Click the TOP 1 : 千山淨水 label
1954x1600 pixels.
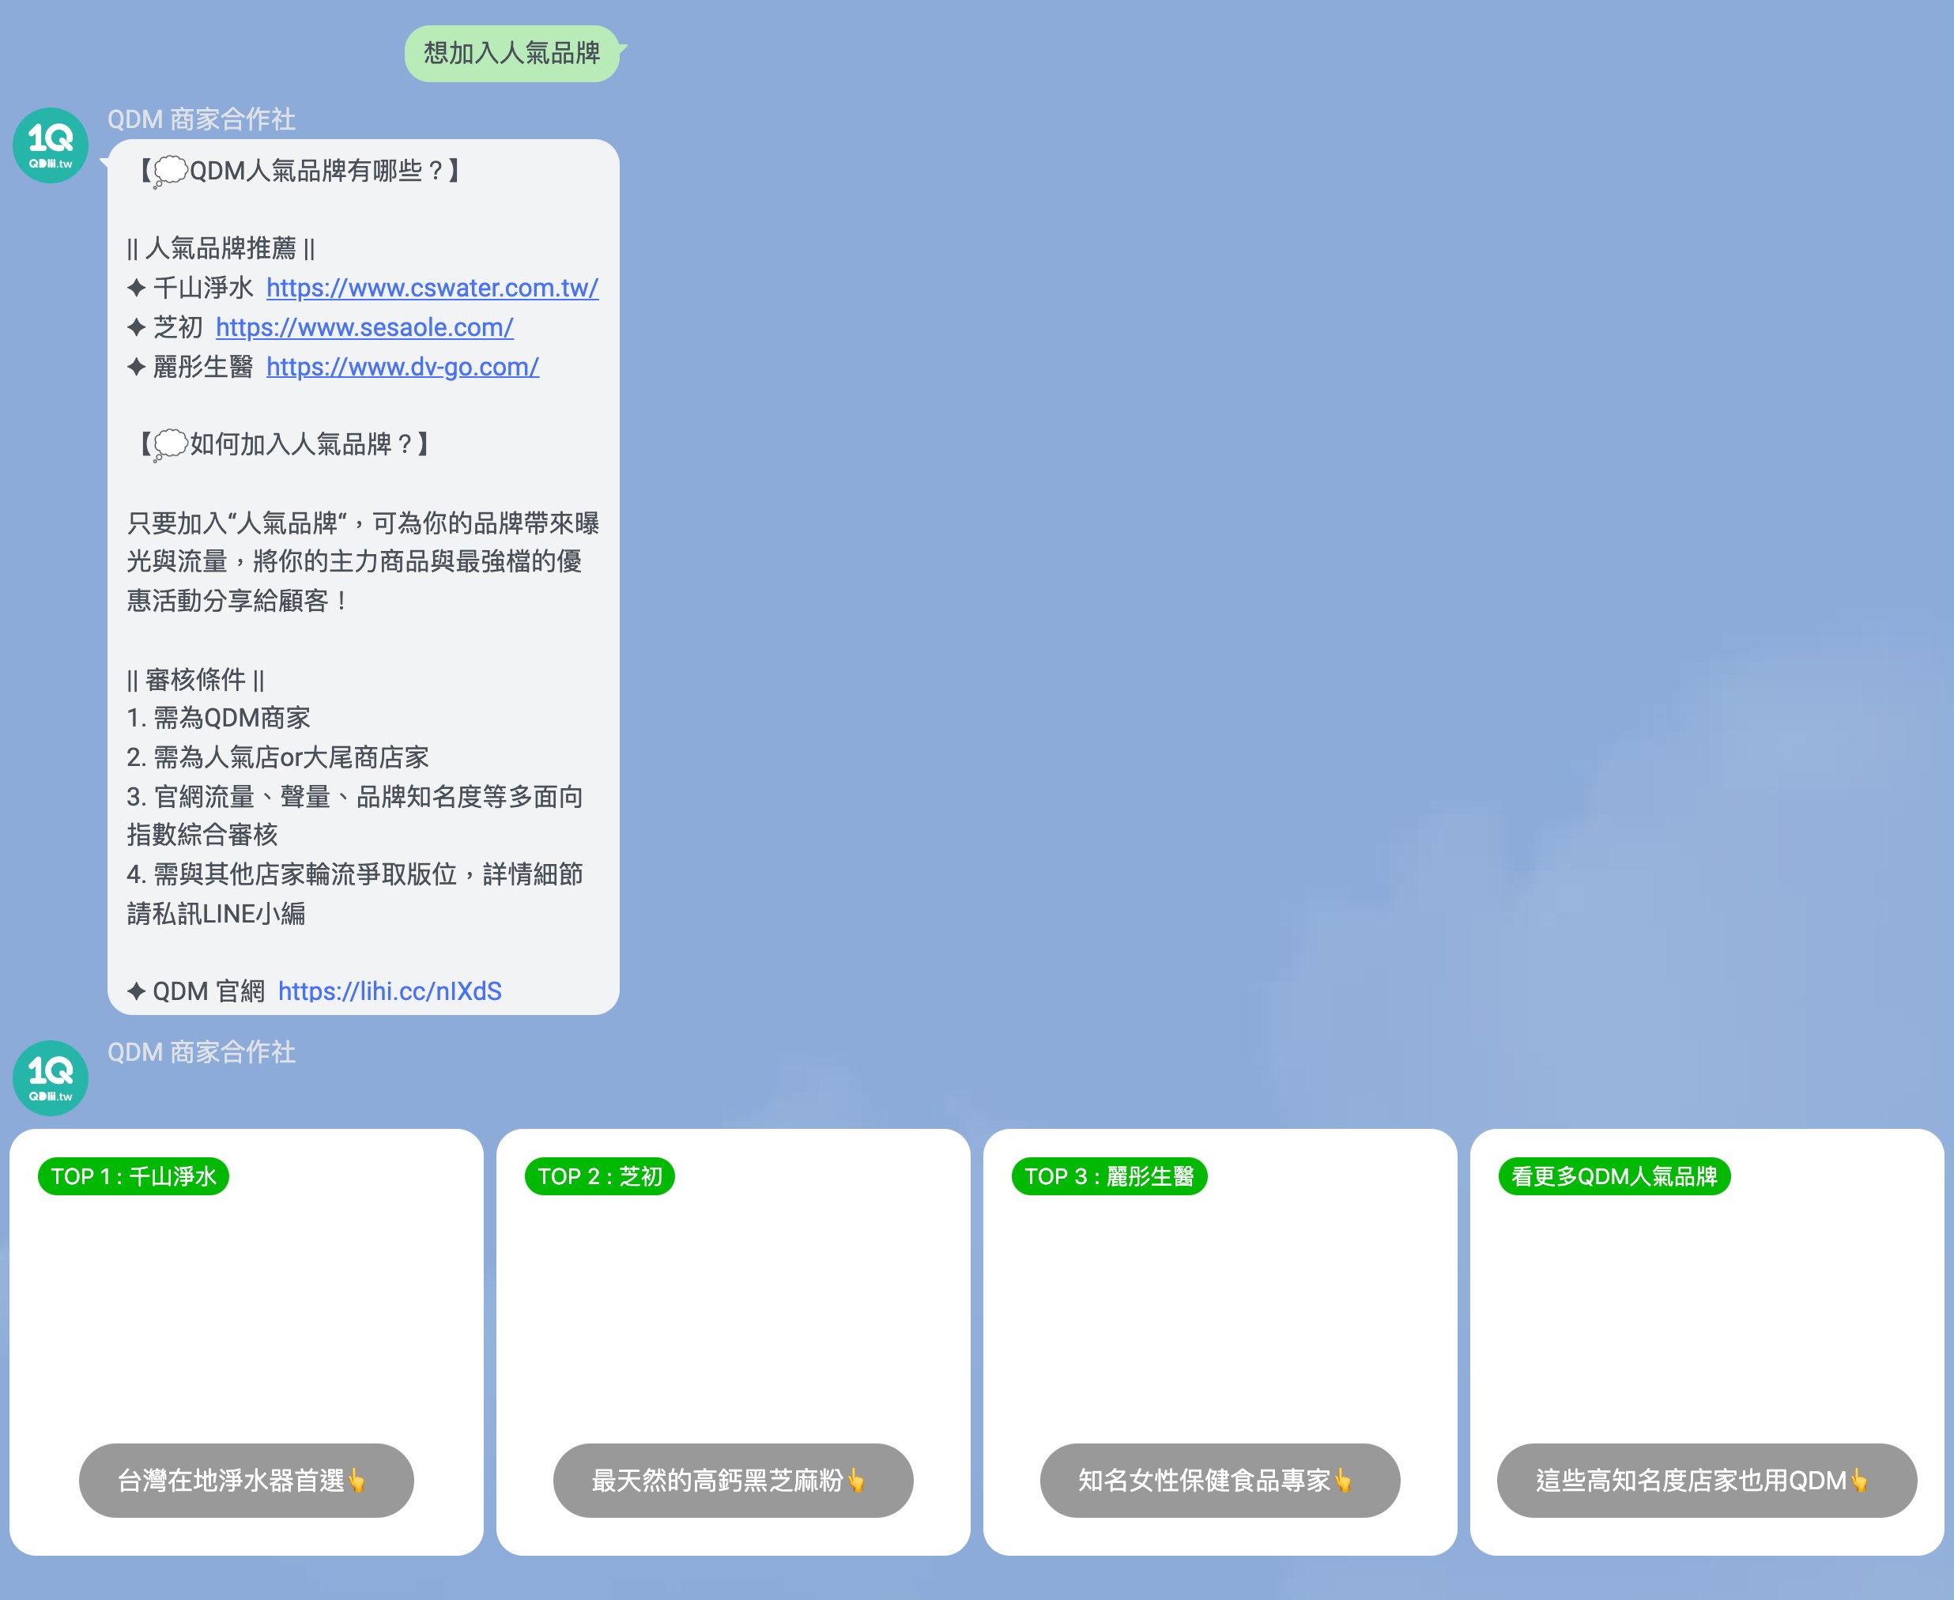[x=134, y=1177]
